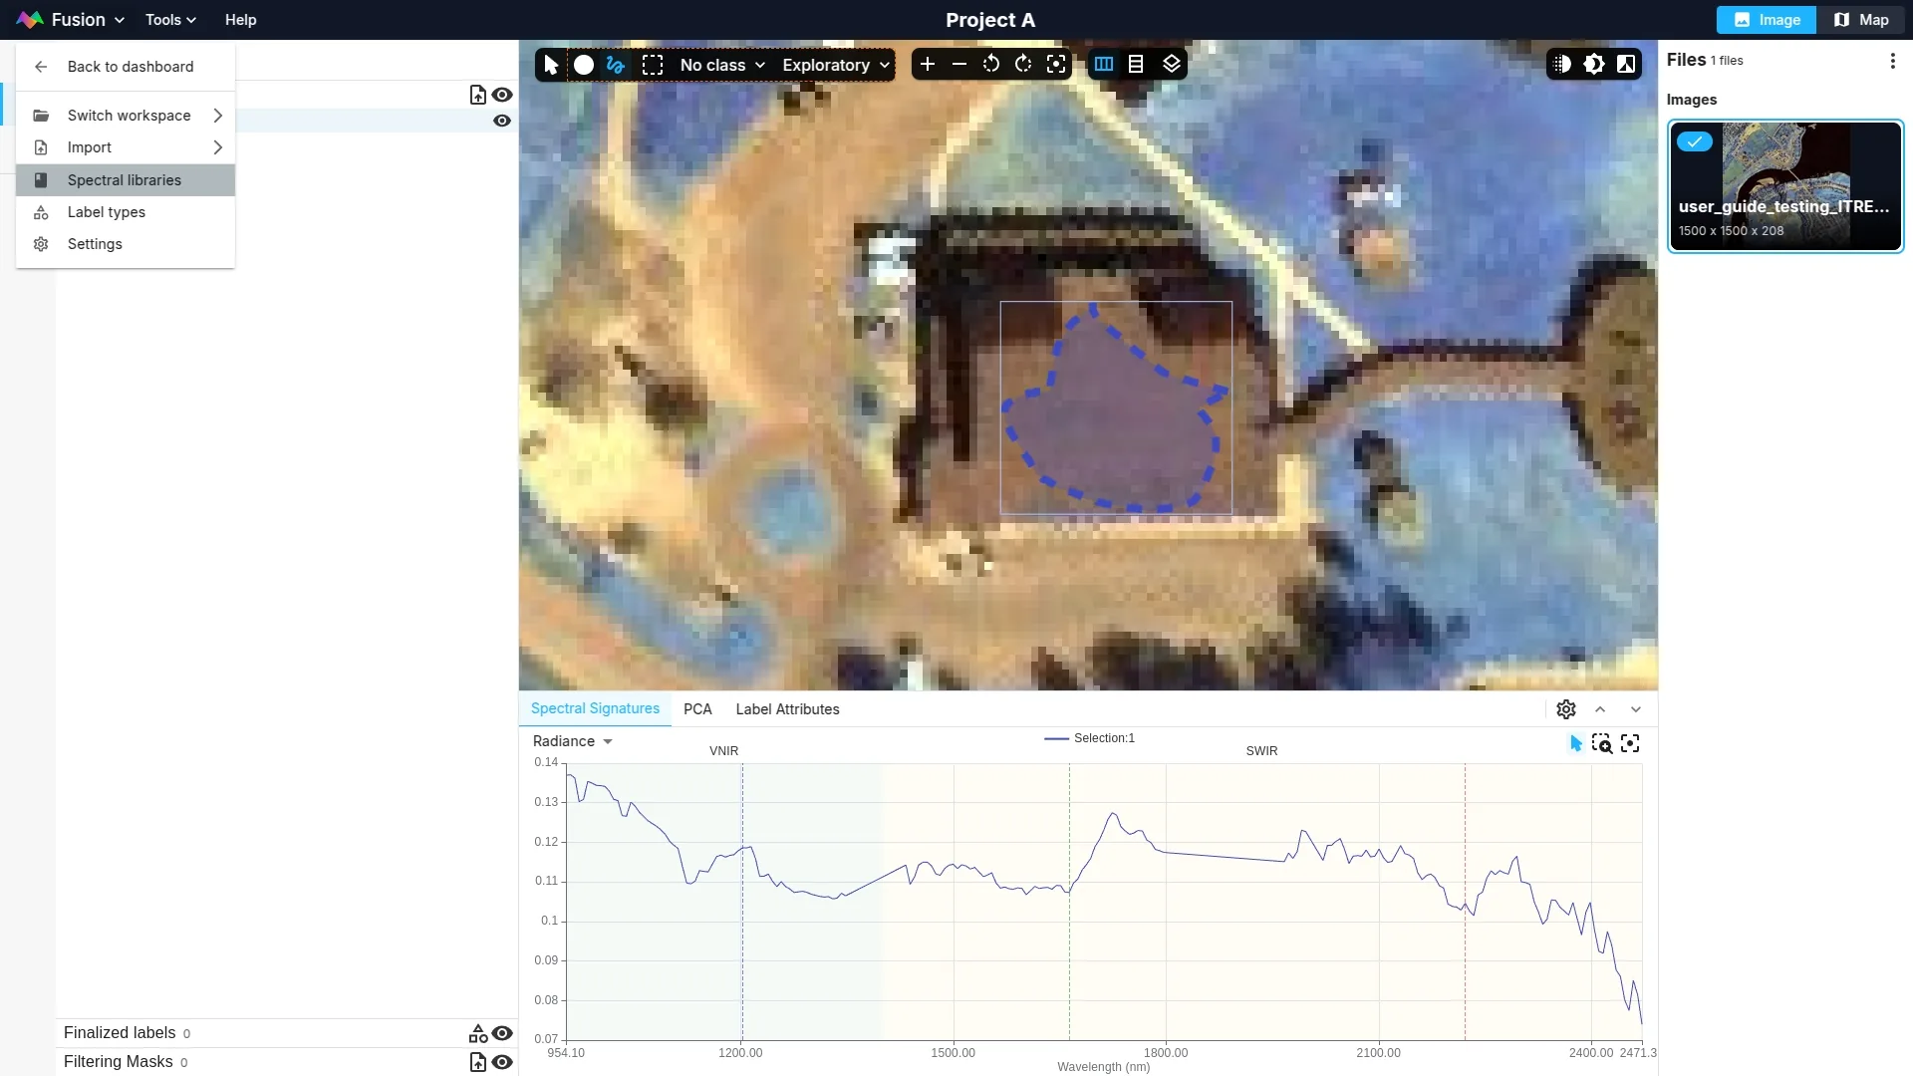Rotate image counterclockwise
The image size is (1913, 1076).
(990, 65)
